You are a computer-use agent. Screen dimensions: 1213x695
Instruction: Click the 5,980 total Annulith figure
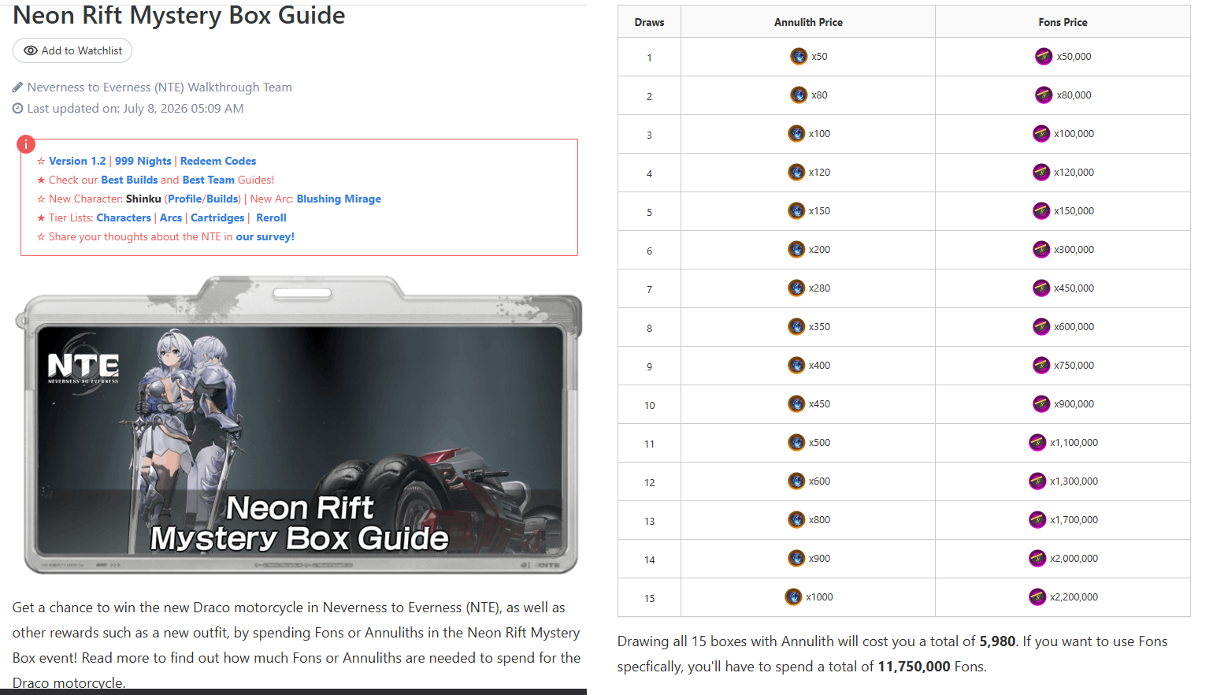click(x=997, y=641)
